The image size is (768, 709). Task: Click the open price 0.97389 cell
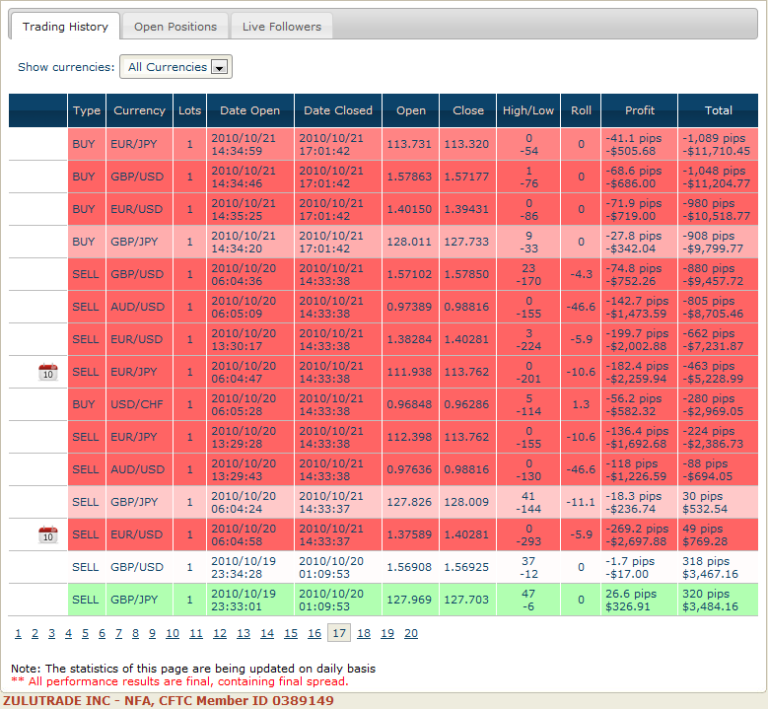[x=411, y=307]
